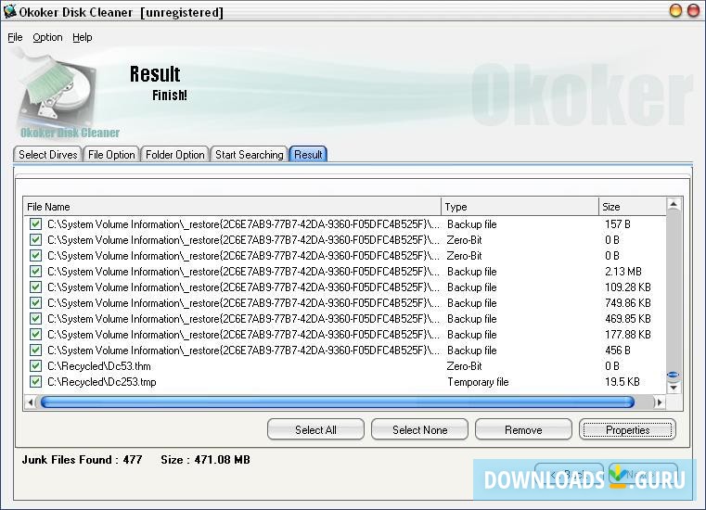Click the Select None button
Screen dimensions: 706x510
[x=419, y=430]
